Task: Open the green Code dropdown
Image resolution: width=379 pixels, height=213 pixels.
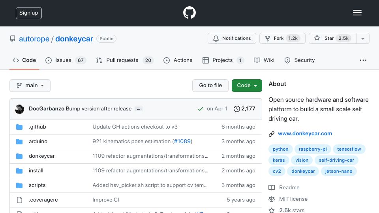Action: (247, 86)
